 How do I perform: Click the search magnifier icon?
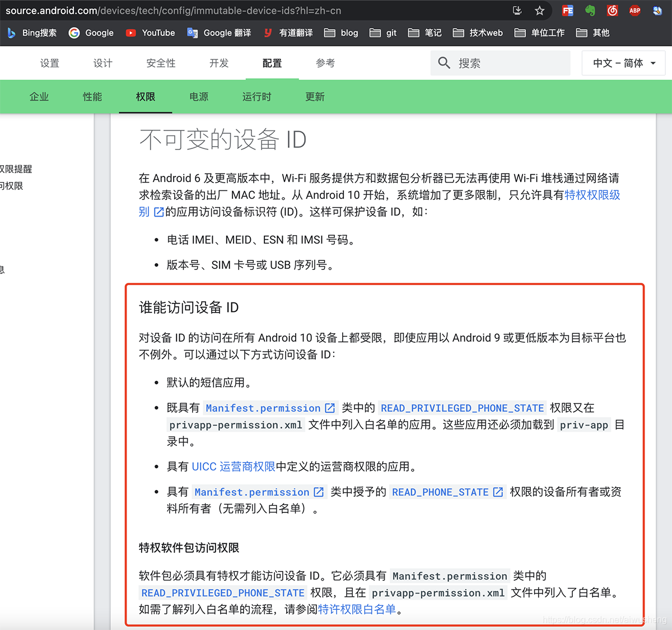click(x=444, y=63)
